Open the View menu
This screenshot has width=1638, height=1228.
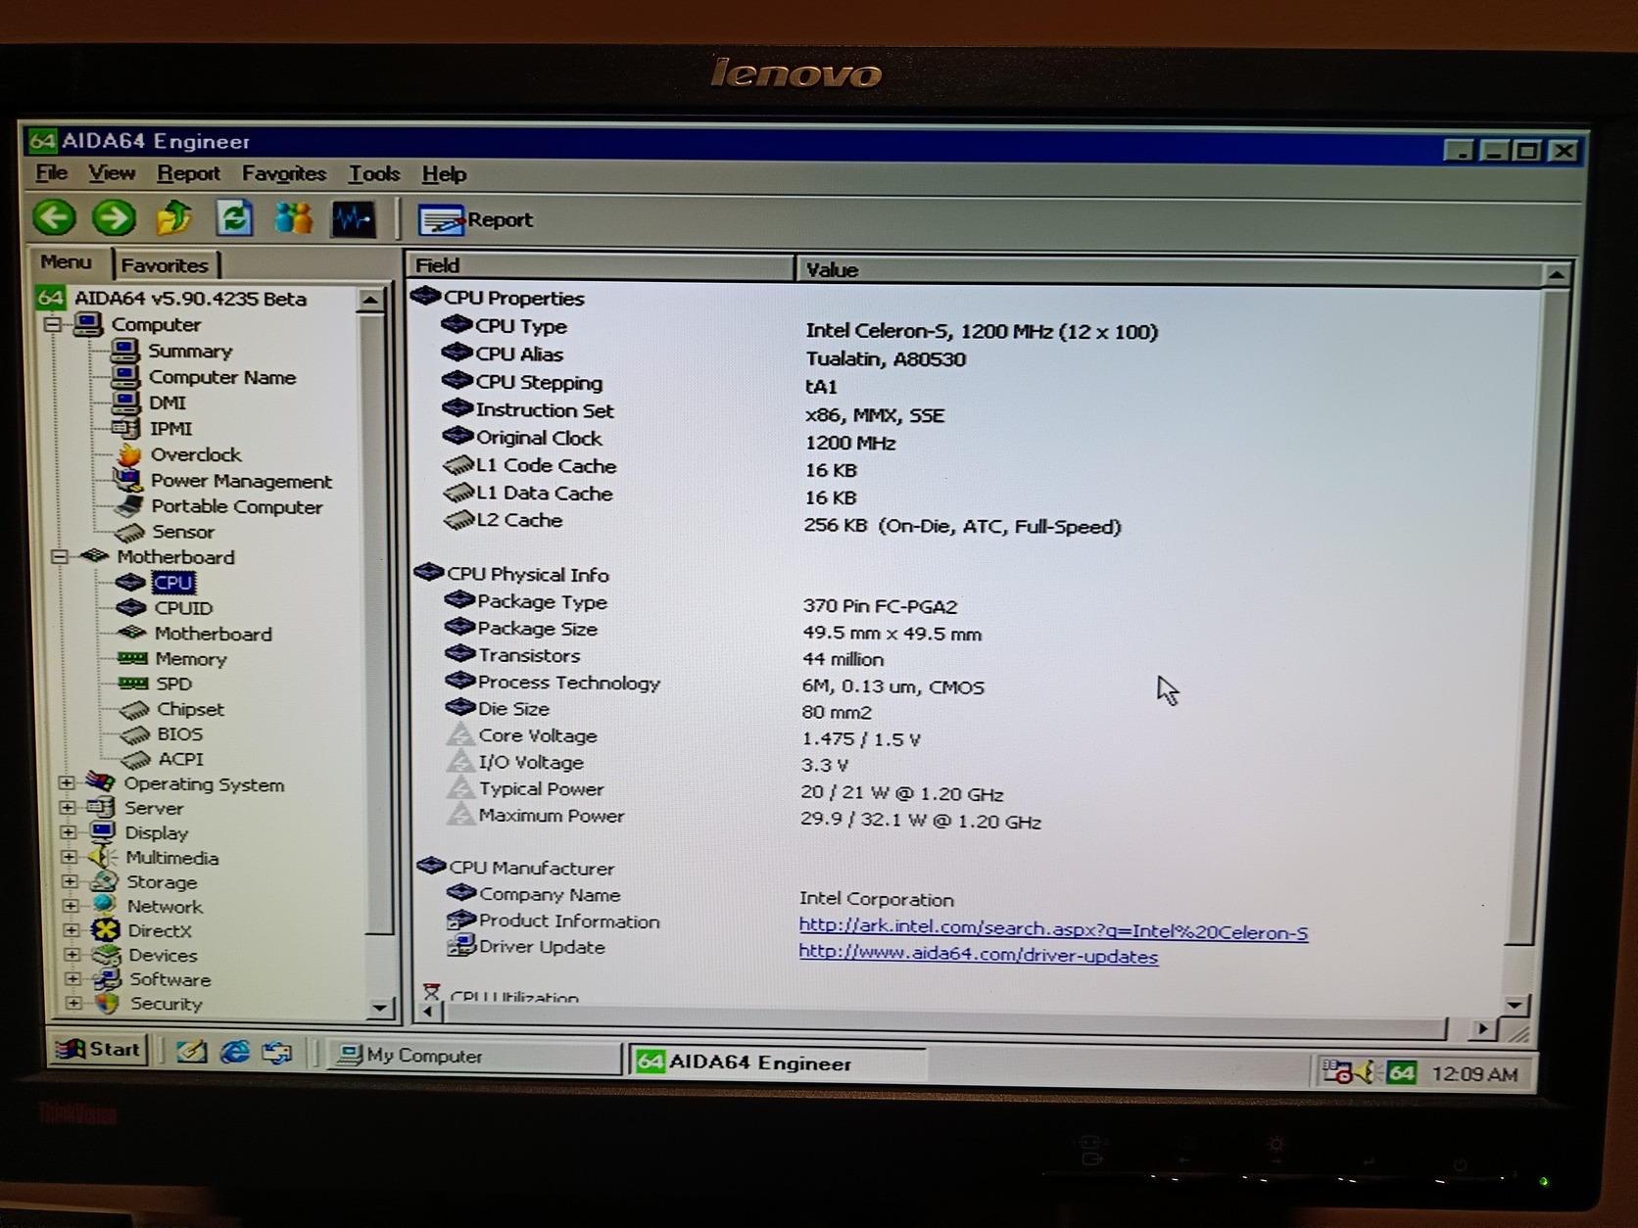pos(112,173)
